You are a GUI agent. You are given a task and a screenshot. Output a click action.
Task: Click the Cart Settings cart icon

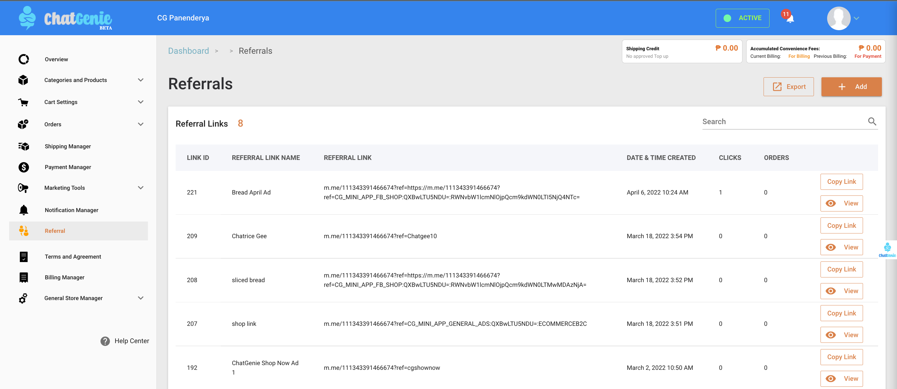click(x=23, y=102)
